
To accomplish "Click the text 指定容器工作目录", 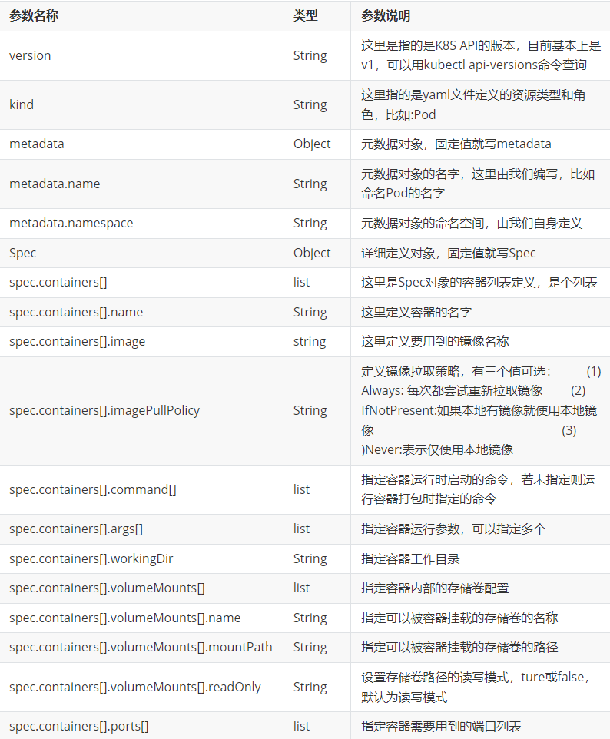I will 410,558.
